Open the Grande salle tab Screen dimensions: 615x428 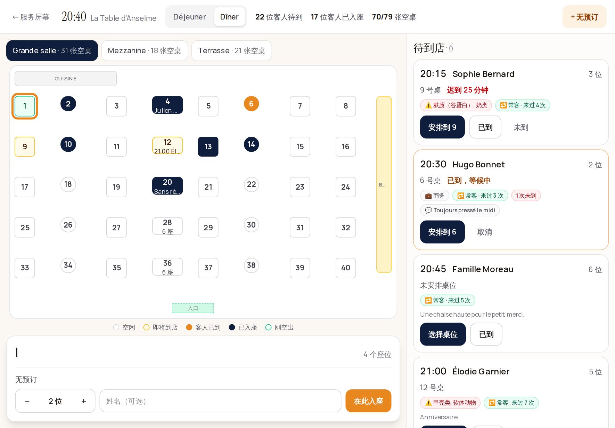click(x=52, y=51)
